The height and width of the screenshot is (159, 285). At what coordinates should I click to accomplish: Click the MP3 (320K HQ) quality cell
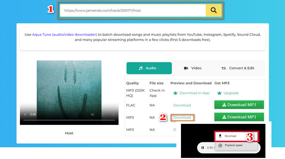click(x=135, y=93)
